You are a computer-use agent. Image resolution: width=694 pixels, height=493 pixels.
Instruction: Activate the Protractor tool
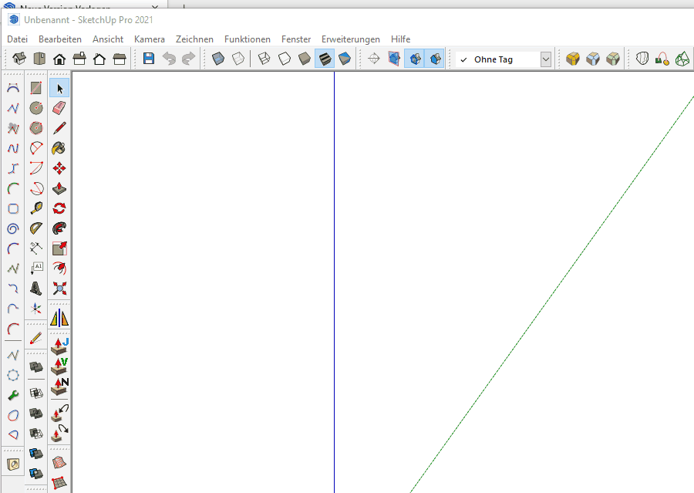(36, 228)
